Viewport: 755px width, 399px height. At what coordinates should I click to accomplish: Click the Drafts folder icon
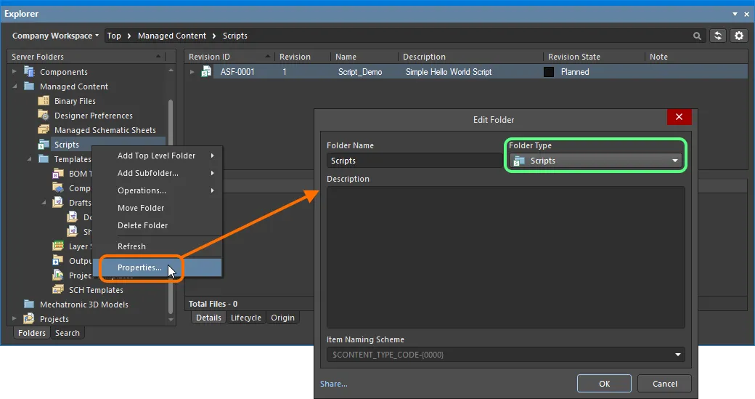[x=58, y=202]
